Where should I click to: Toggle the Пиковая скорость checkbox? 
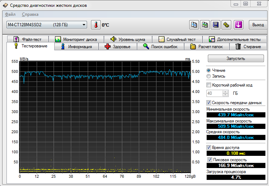[x=210, y=160]
